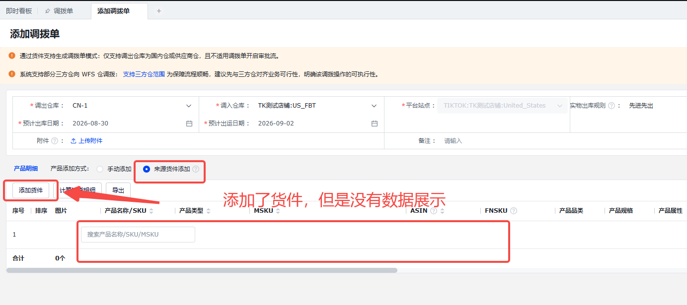Click the 导出 button
The image size is (687, 305).
point(118,190)
